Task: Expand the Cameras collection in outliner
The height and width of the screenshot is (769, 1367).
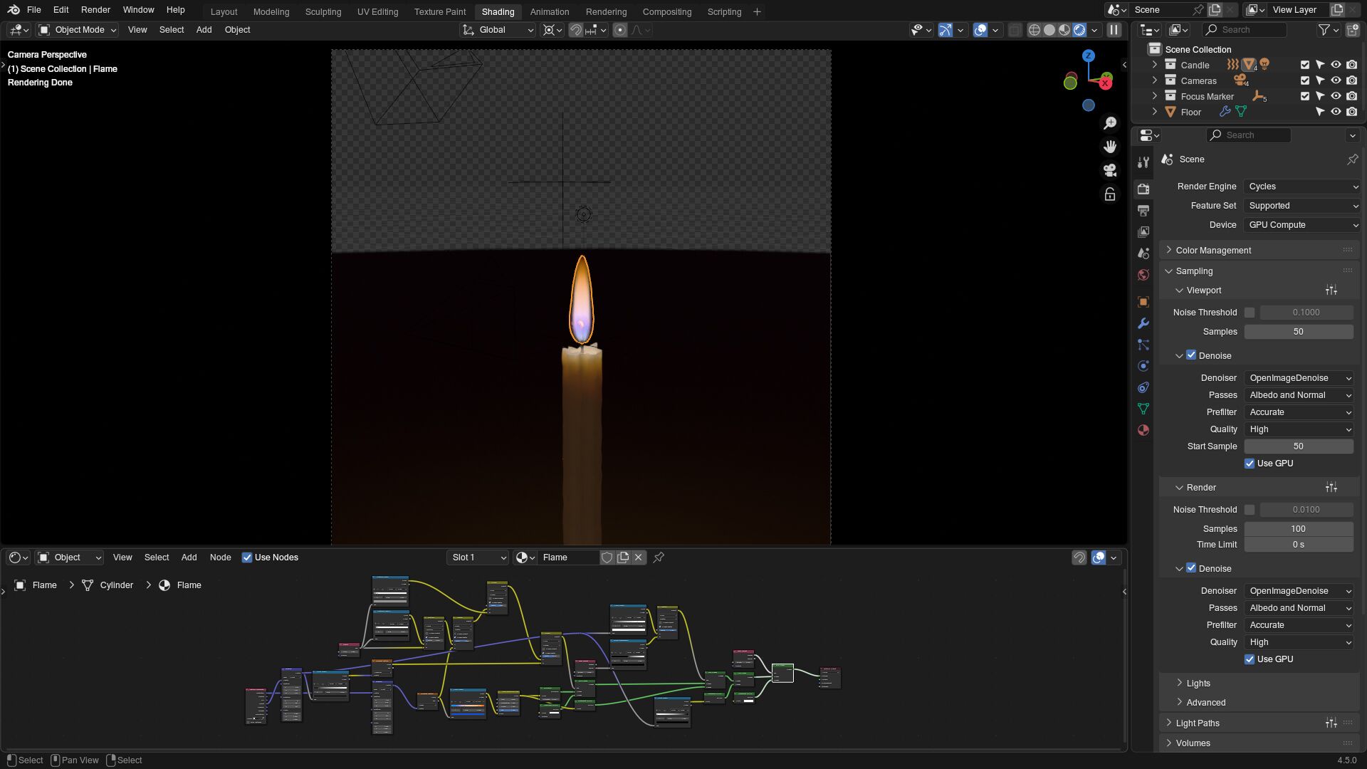Action: pyautogui.click(x=1155, y=80)
